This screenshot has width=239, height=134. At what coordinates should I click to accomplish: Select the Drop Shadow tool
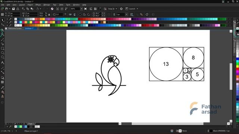coord(3,78)
